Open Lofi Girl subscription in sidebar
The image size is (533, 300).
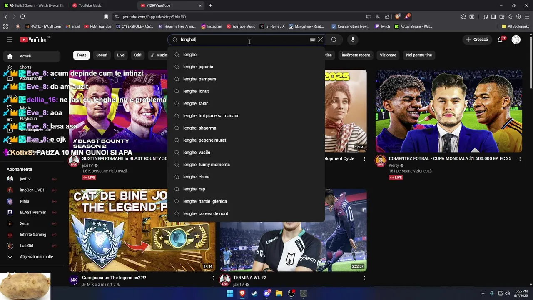point(31,246)
